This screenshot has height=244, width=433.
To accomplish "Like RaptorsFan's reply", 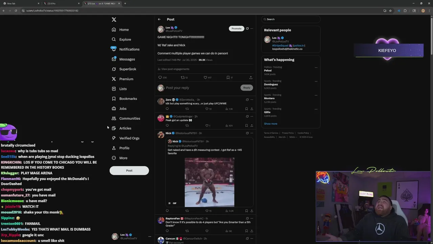I will [207, 231].
